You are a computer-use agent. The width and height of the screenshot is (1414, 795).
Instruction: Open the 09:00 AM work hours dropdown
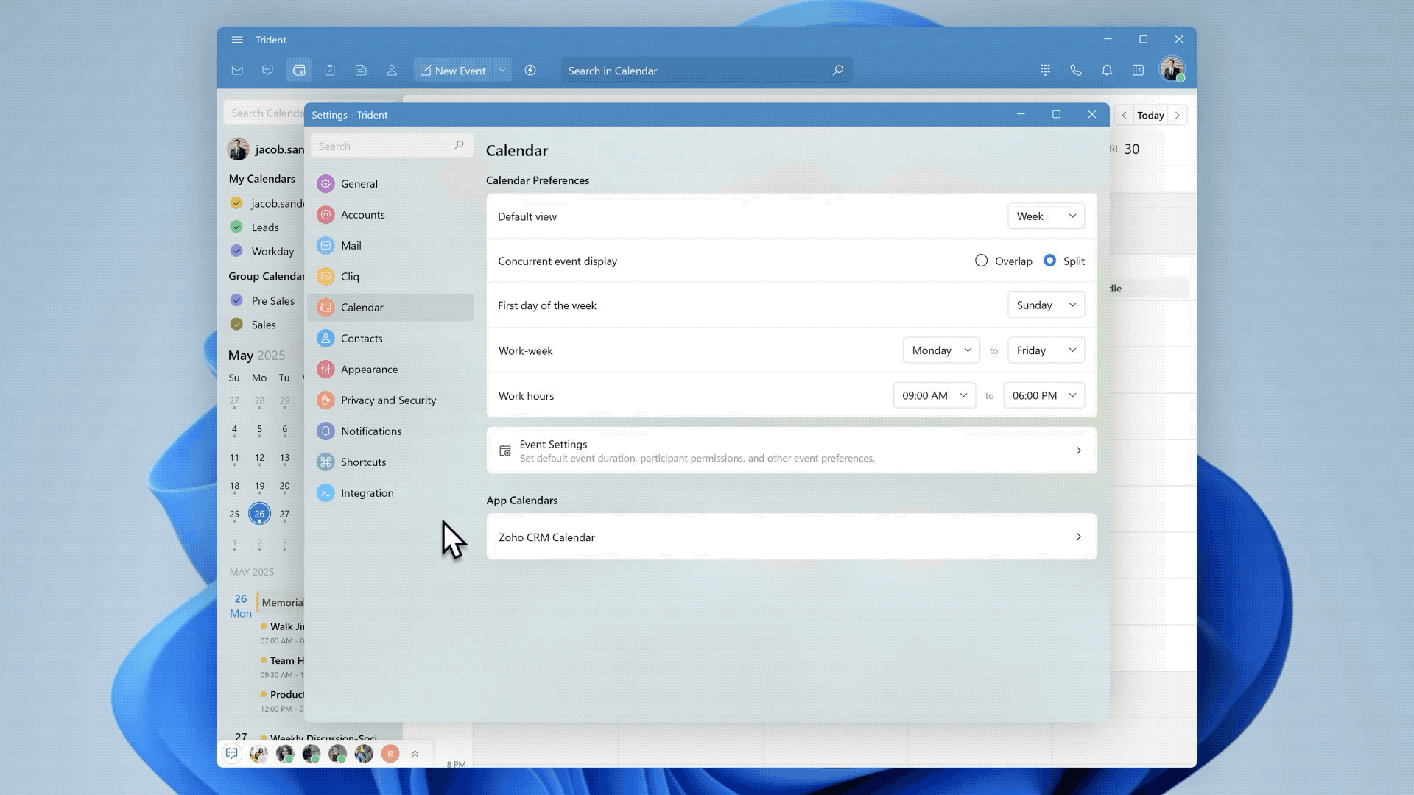[934, 395]
